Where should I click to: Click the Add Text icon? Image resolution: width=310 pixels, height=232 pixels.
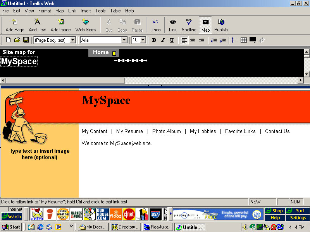pos(37,25)
